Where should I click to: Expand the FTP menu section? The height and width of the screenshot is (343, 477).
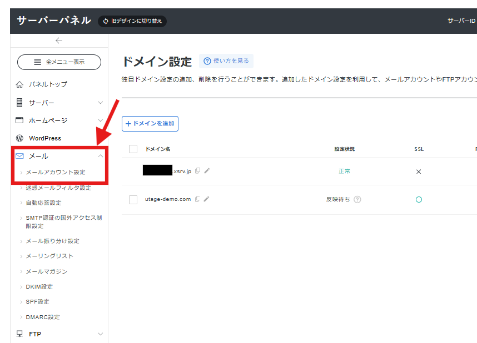100,334
